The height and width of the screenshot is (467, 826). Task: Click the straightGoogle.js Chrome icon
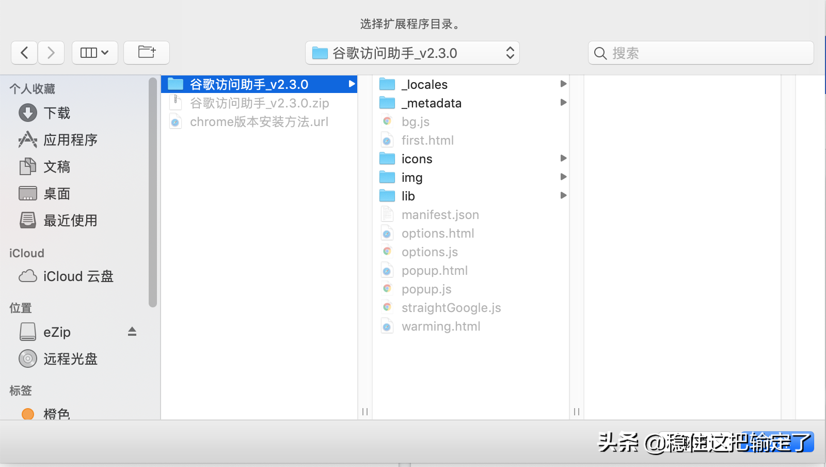point(387,307)
